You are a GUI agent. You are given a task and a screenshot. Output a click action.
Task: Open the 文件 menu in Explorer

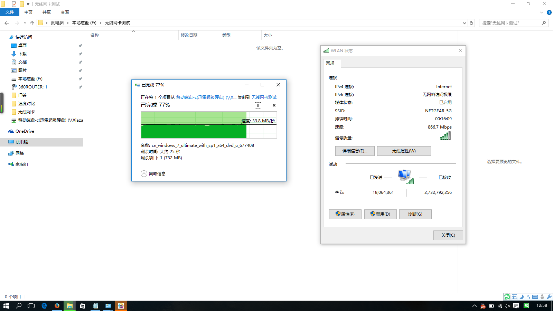[x=10, y=12]
